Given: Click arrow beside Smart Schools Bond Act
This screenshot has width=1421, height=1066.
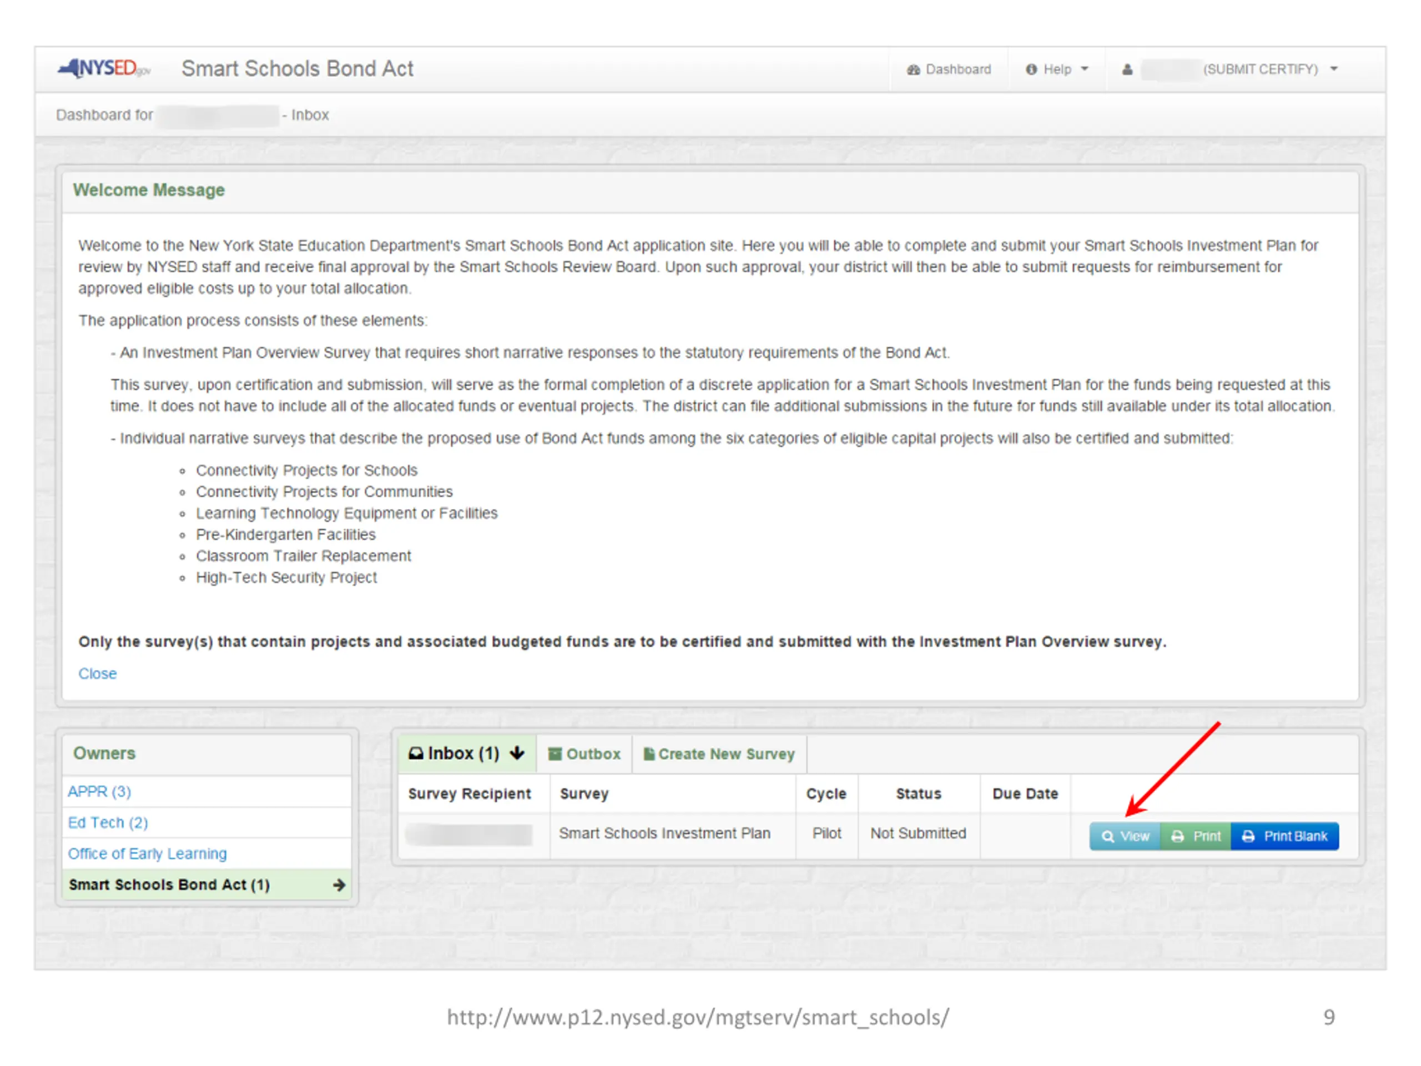Looking at the screenshot, I should 339,885.
